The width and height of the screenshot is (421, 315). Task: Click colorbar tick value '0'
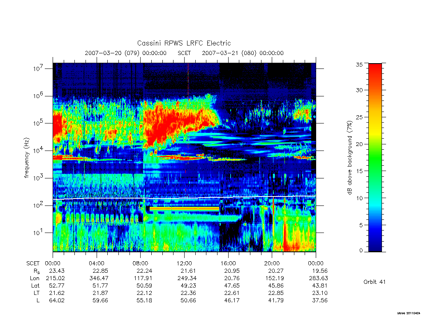click(x=361, y=251)
